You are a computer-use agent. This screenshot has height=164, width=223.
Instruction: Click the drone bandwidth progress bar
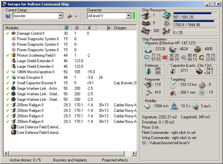click(x=195, y=29)
